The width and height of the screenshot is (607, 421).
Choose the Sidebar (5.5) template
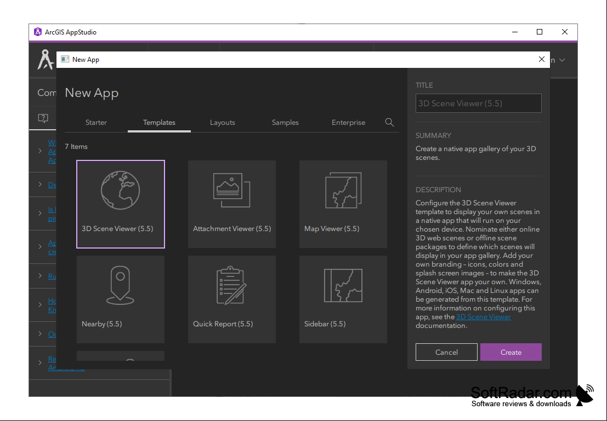coord(343,299)
